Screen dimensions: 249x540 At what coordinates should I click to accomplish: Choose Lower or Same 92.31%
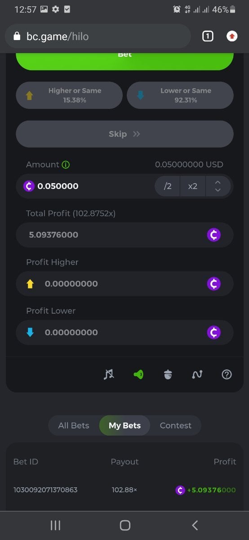(180, 95)
